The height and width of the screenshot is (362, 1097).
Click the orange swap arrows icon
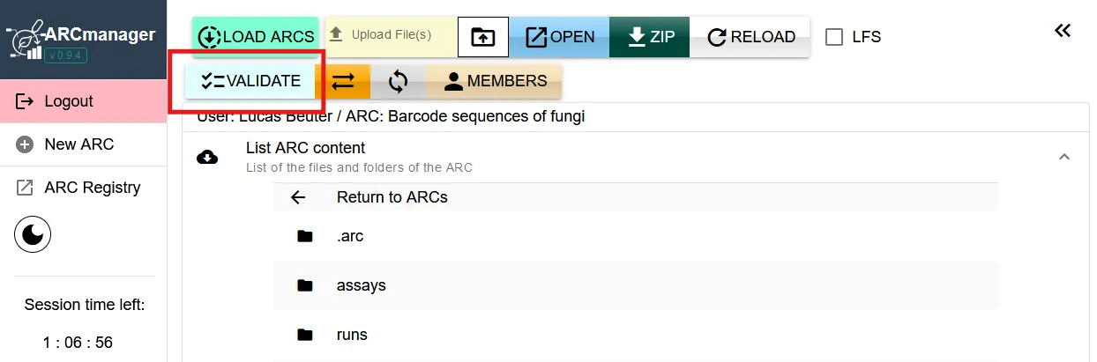pos(343,81)
